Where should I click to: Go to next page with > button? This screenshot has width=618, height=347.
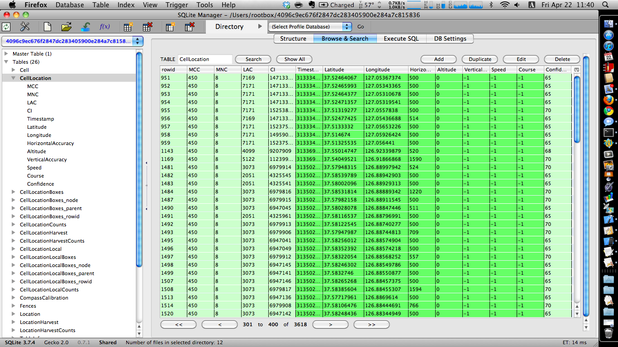coord(330,324)
